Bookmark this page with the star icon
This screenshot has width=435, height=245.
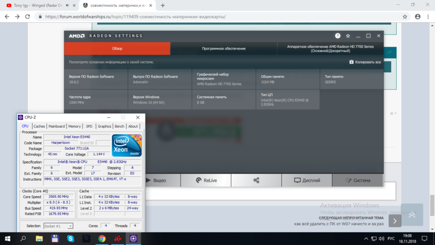(405, 17)
